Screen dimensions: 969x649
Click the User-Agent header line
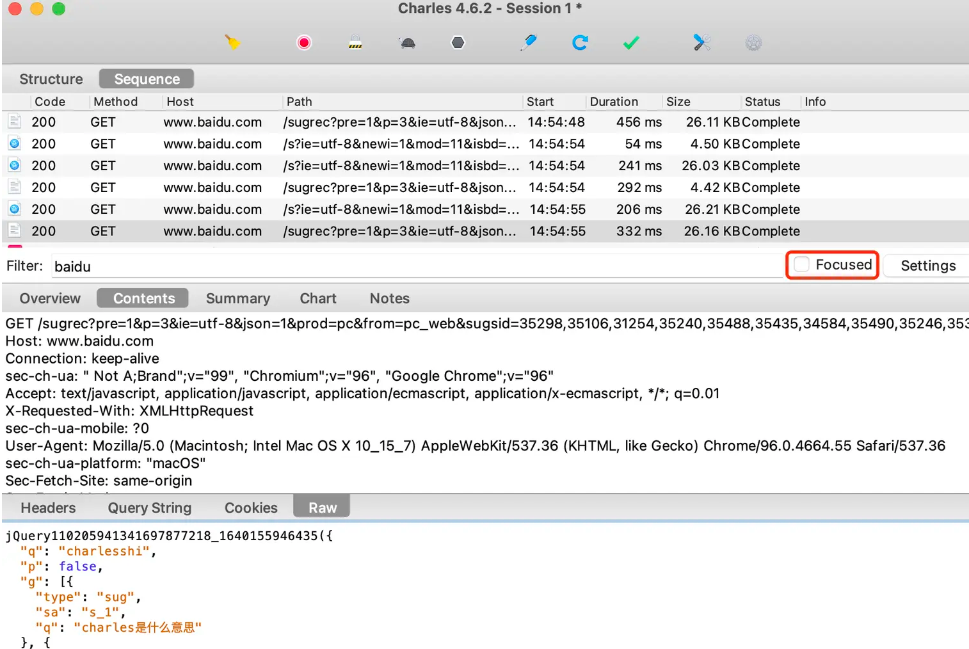475,445
